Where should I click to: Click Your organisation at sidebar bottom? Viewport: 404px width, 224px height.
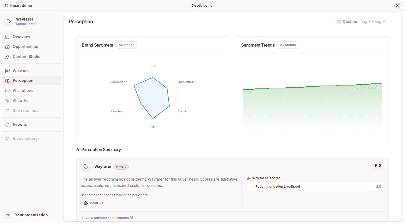(32, 215)
